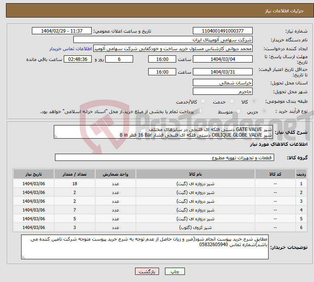314x282 pixels.
Task: Click the request creator field محمد دیوانی
Action: click(x=173, y=49)
